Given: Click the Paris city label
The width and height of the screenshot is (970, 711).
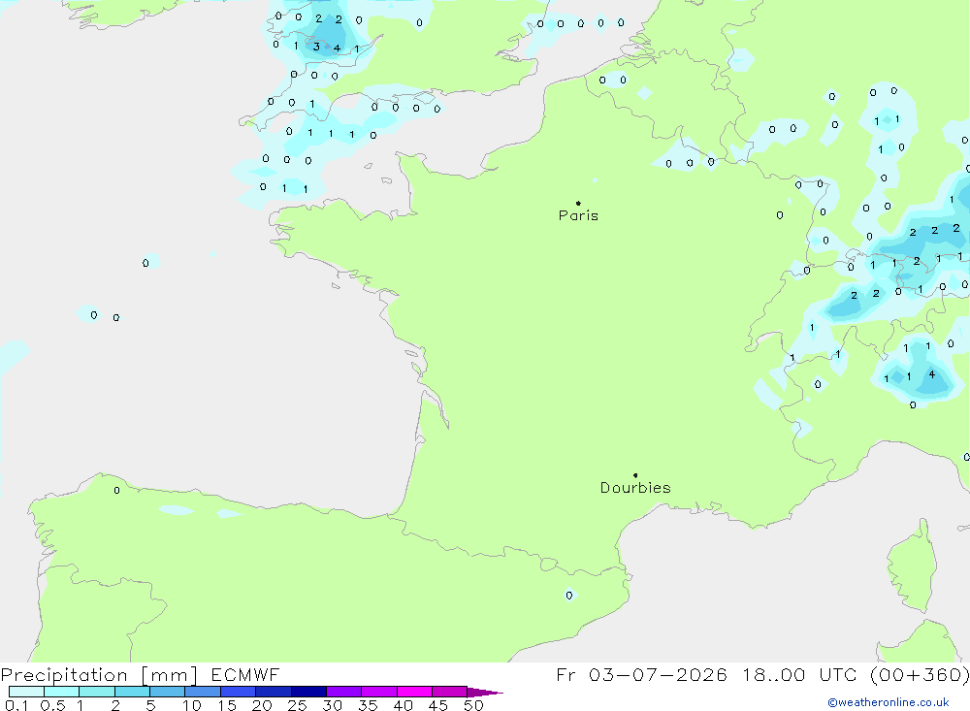Looking at the screenshot, I should click(578, 215).
